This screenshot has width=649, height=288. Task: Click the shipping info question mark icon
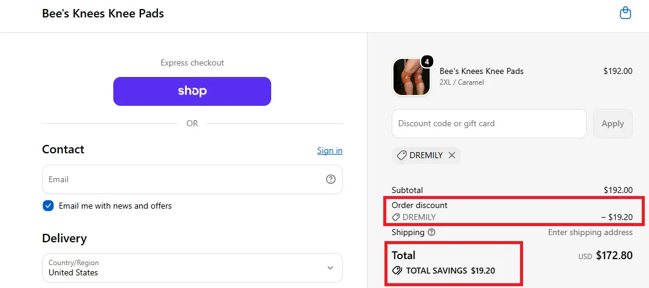pos(431,232)
